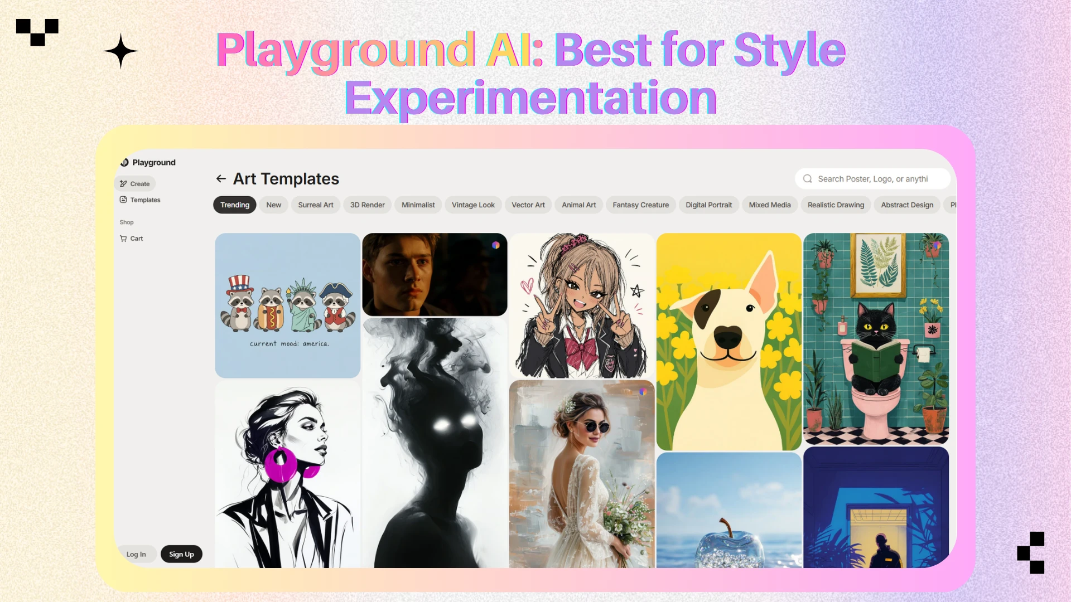Screen dimensions: 1071x602
Task: Choose the Minimalist category
Action: coord(418,205)
